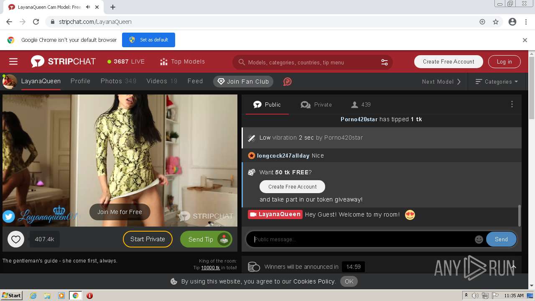Open the 3687 LIVE models link
This screenshot has height=301, width=535.
[x=126, y=61]
